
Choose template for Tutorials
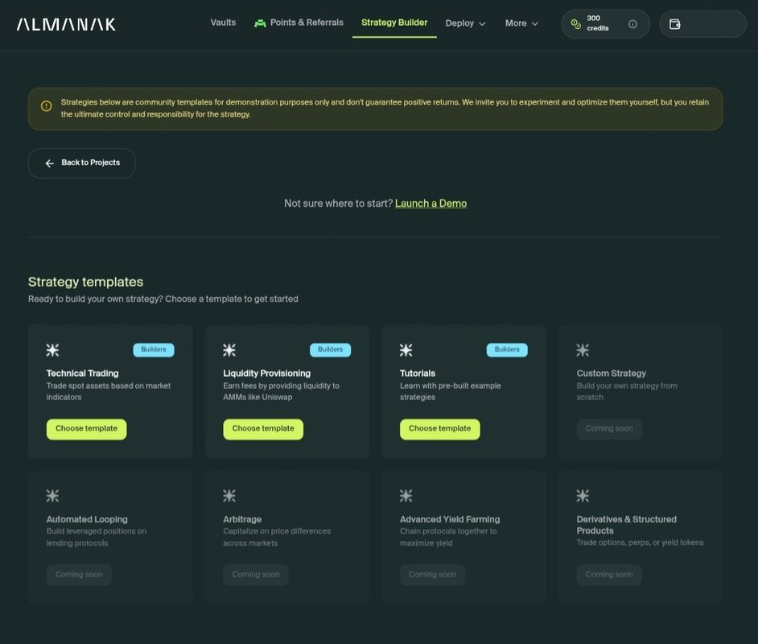click(439, 429)
